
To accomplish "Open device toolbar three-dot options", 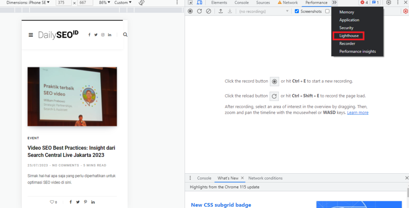I will tap(177, 3).
